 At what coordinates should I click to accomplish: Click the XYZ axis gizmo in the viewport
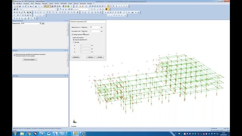coord(74,121)
